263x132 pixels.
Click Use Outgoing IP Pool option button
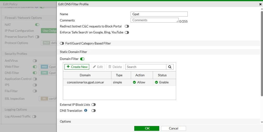point(49,31)
